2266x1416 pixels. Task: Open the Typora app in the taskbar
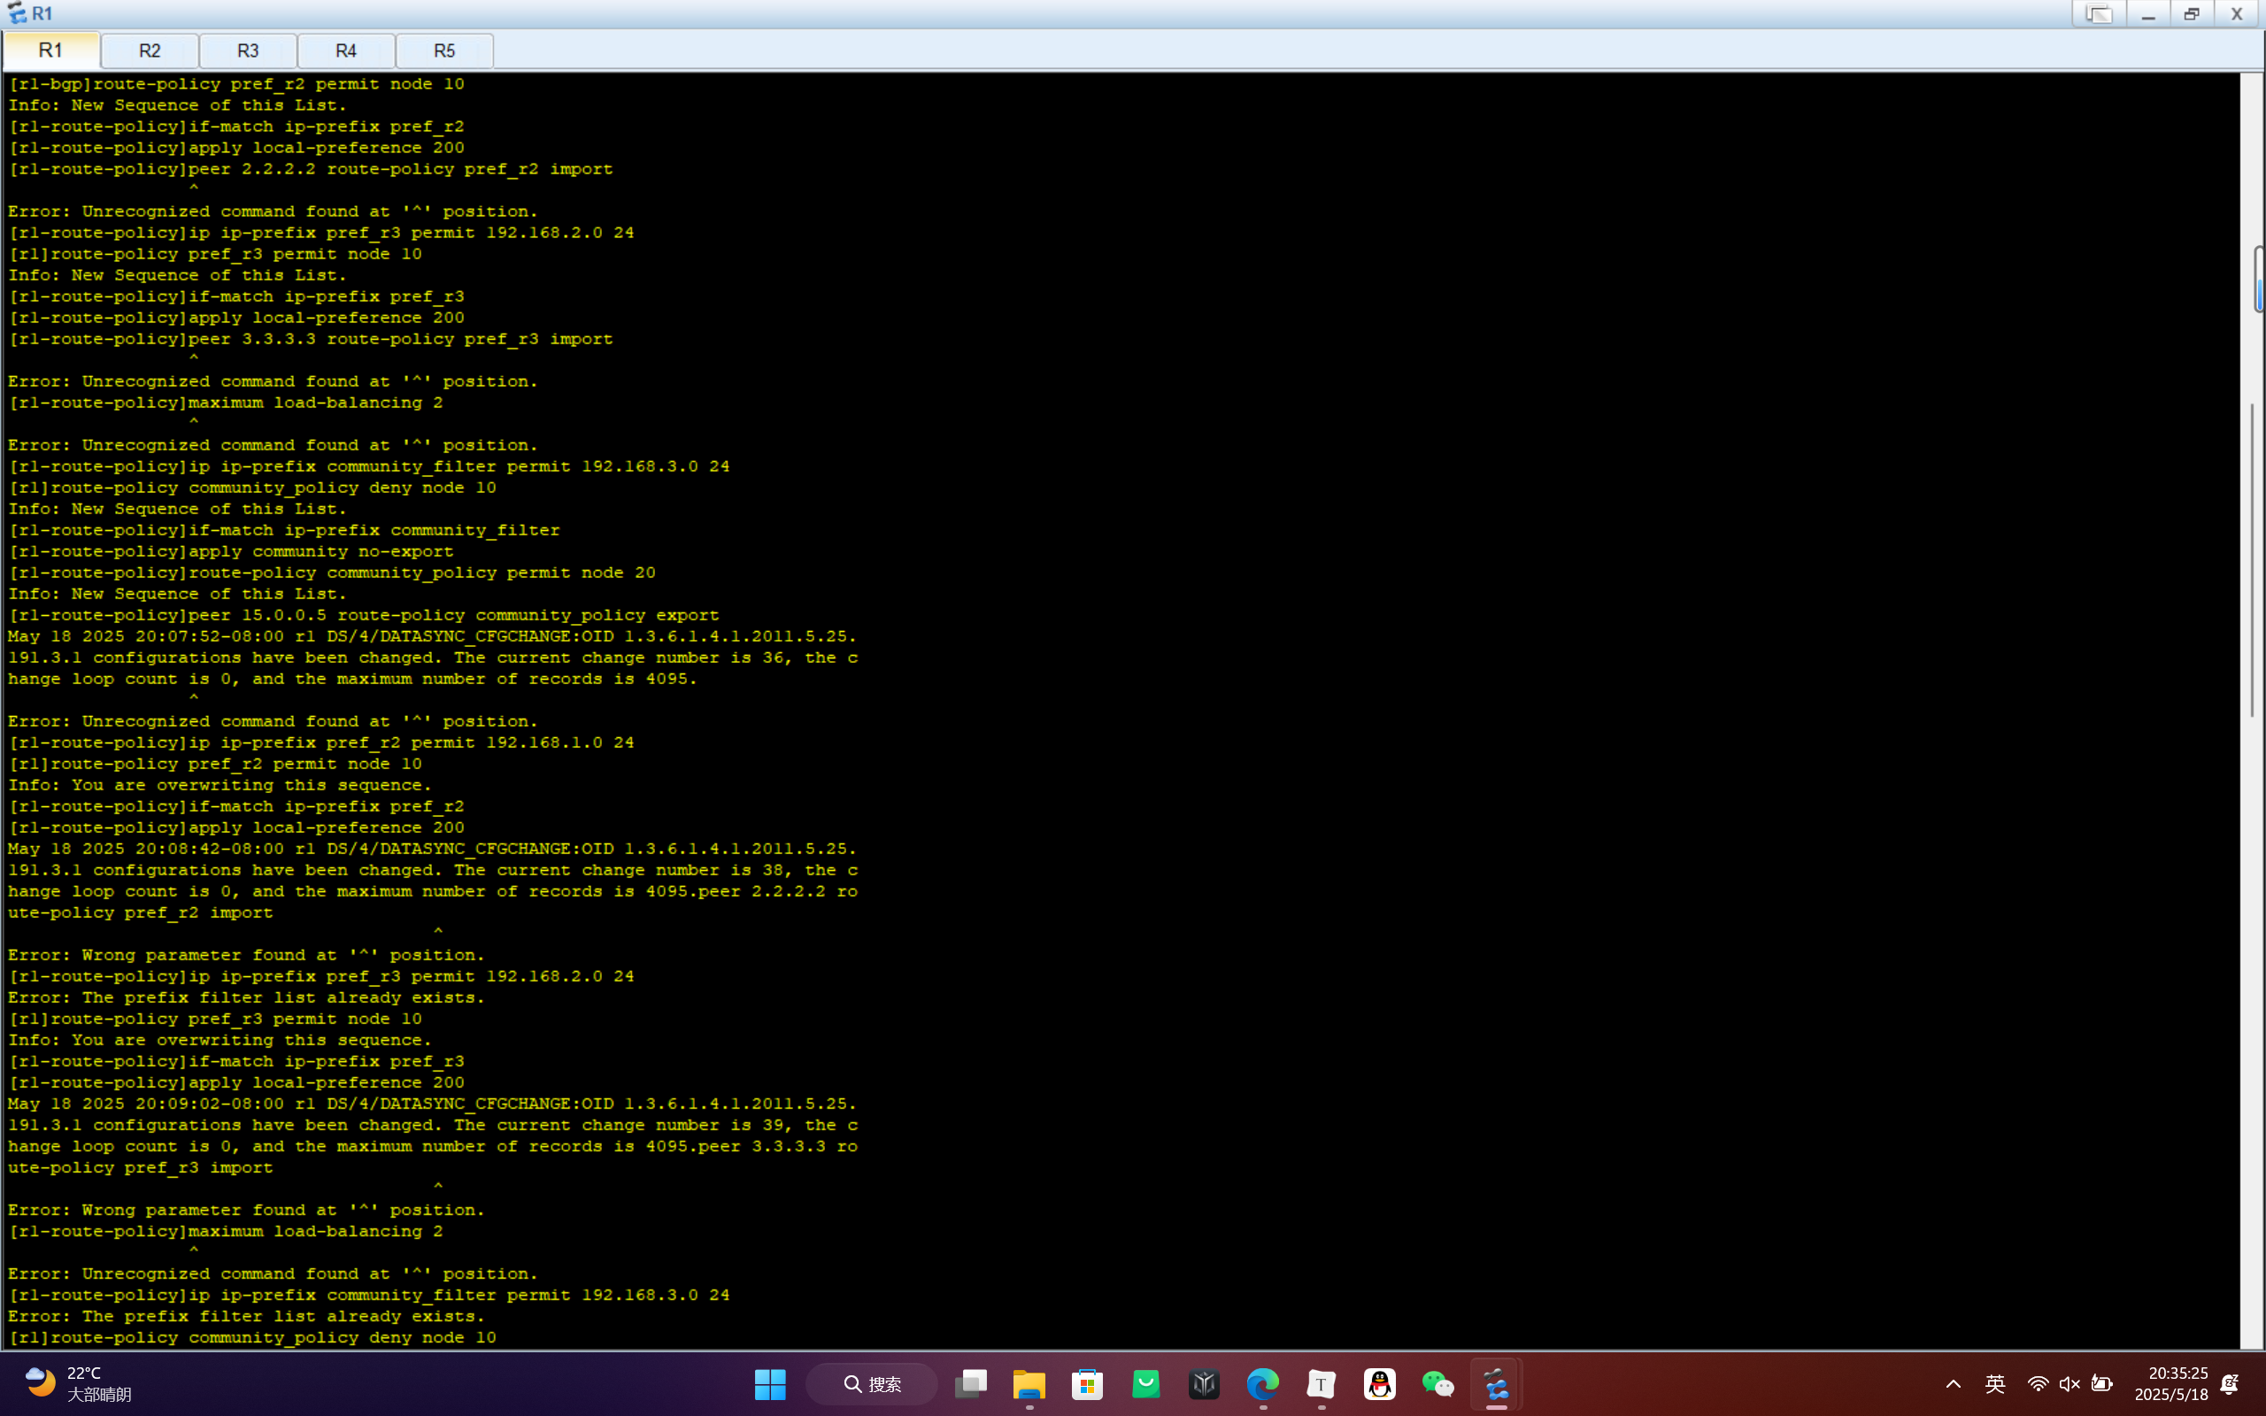[1321, 1384]
